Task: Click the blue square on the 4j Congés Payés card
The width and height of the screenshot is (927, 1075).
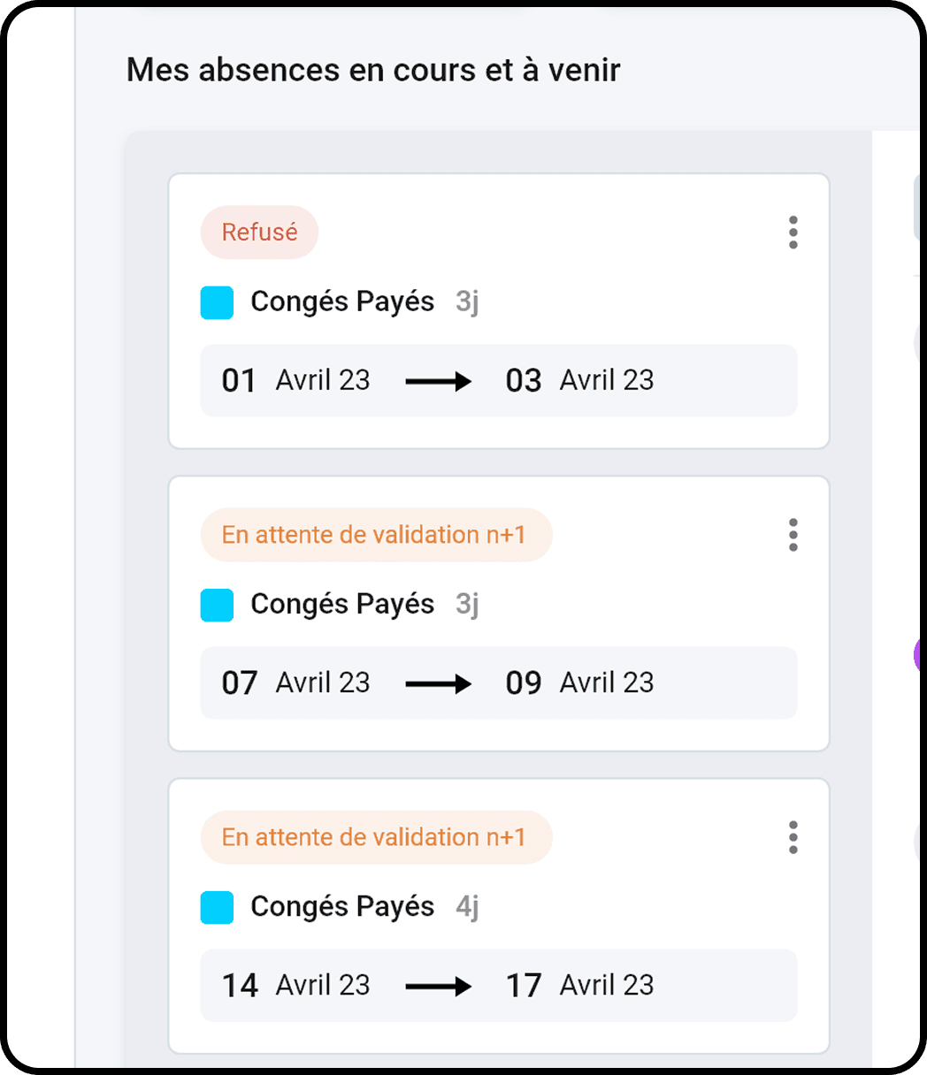Action: pyautogui.click(x=217, y=907)
